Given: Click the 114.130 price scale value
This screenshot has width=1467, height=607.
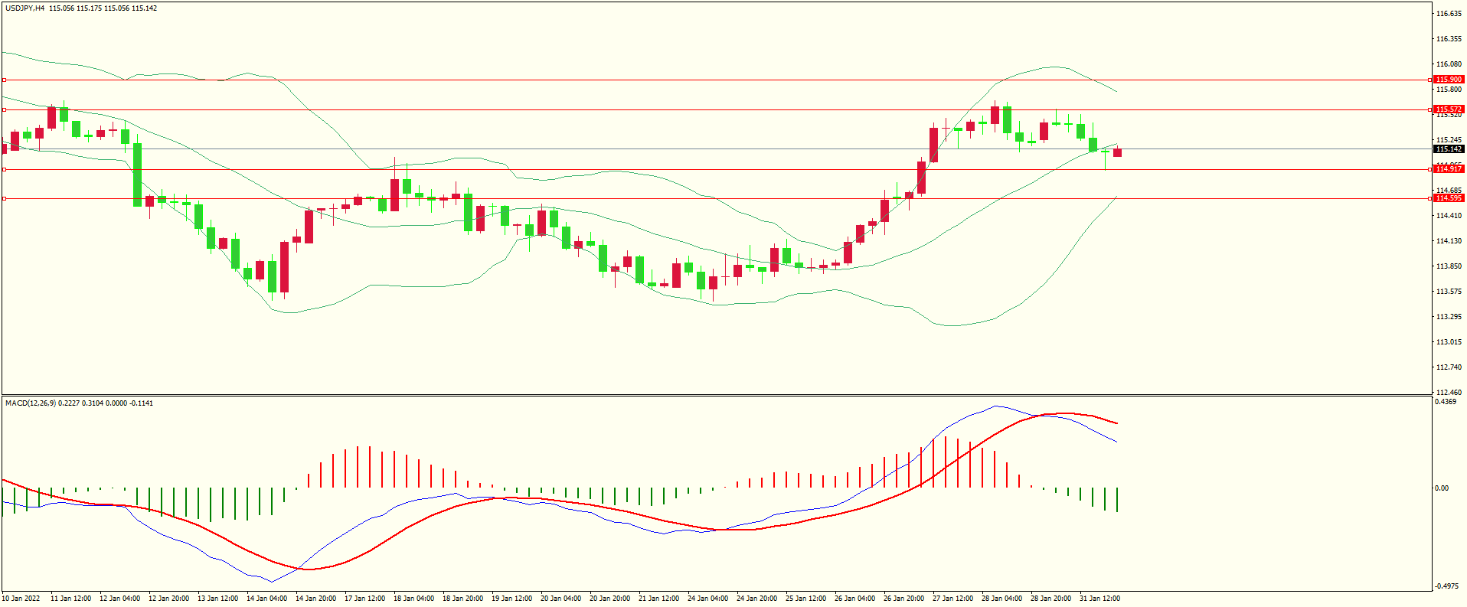Looking at the screenshot, I should [x=1449, y=241].
